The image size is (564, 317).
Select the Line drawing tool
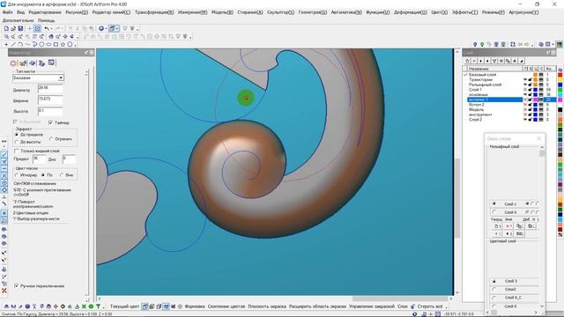13,44
